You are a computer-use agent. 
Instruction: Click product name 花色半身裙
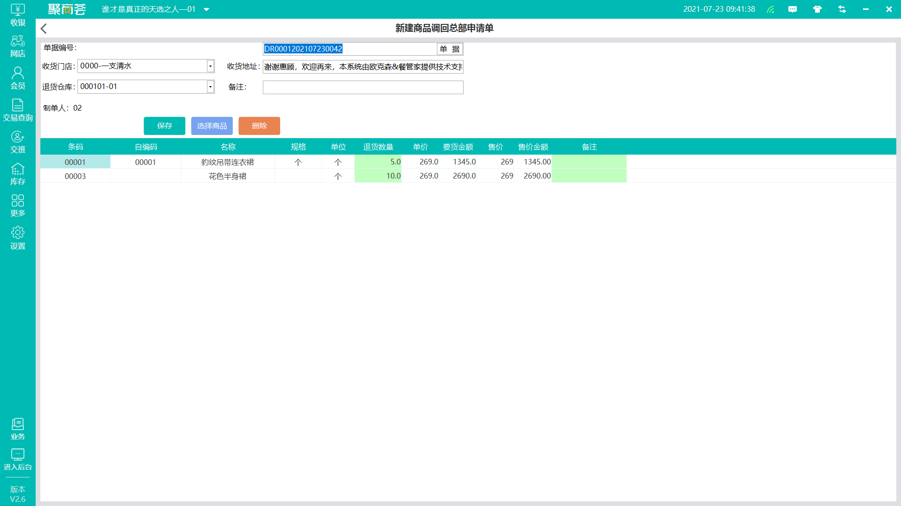coord(228,176)
